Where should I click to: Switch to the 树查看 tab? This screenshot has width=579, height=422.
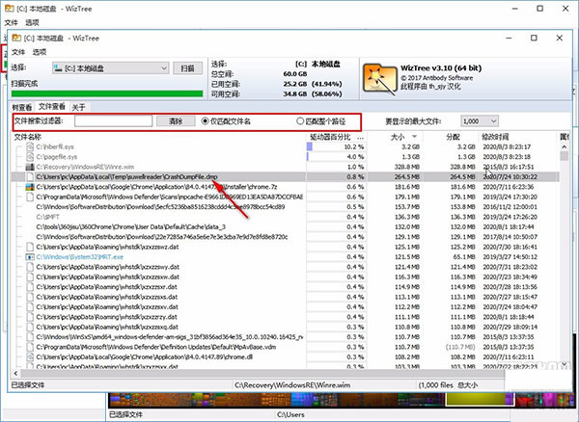tap(22, 107)
